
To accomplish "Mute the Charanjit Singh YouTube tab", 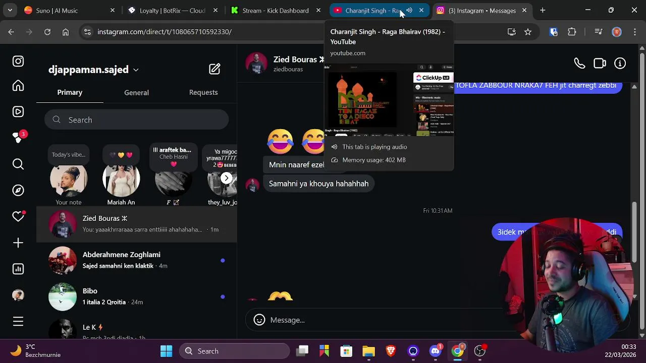I will [409, 10].
